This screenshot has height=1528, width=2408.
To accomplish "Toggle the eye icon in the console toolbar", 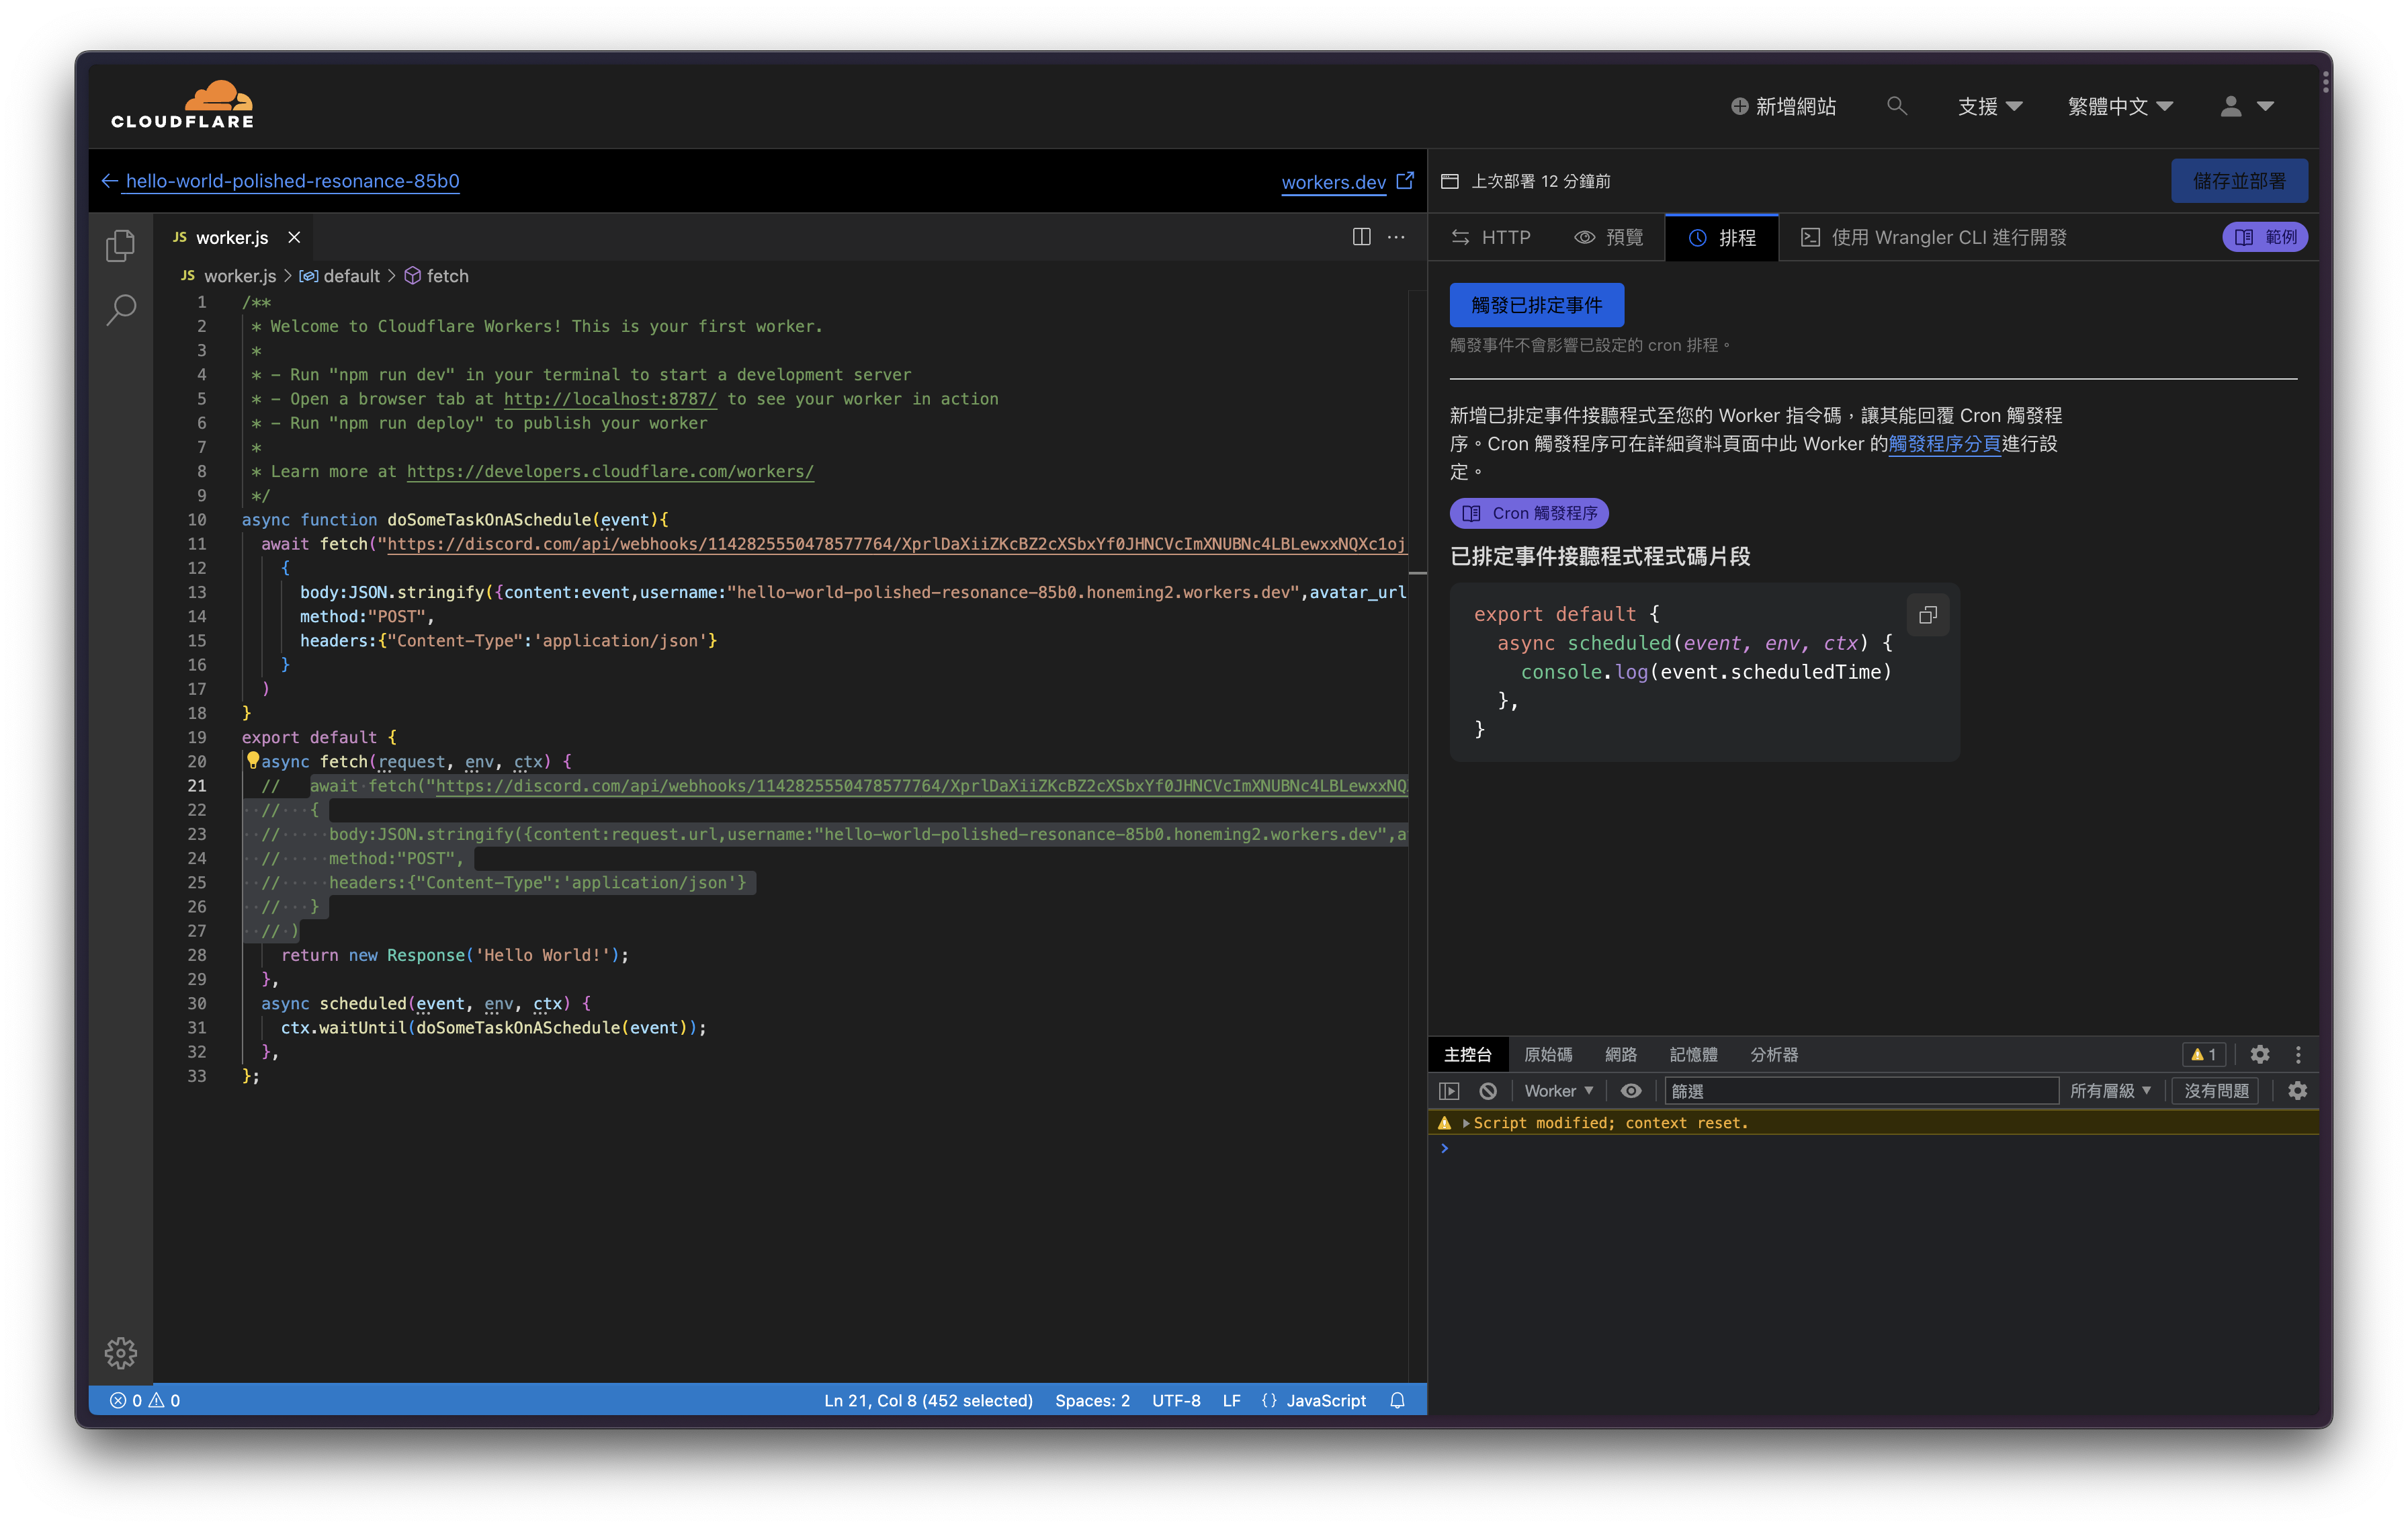I will pyautogui.click(x=1631, y=1090).
